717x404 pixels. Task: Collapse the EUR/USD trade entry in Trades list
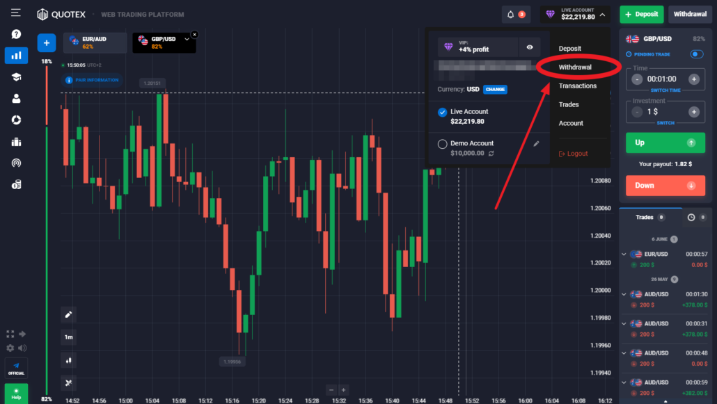coord(624,254)
